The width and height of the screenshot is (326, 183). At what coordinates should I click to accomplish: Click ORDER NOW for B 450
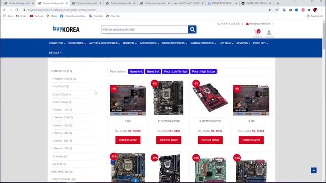tap(251, 140)
